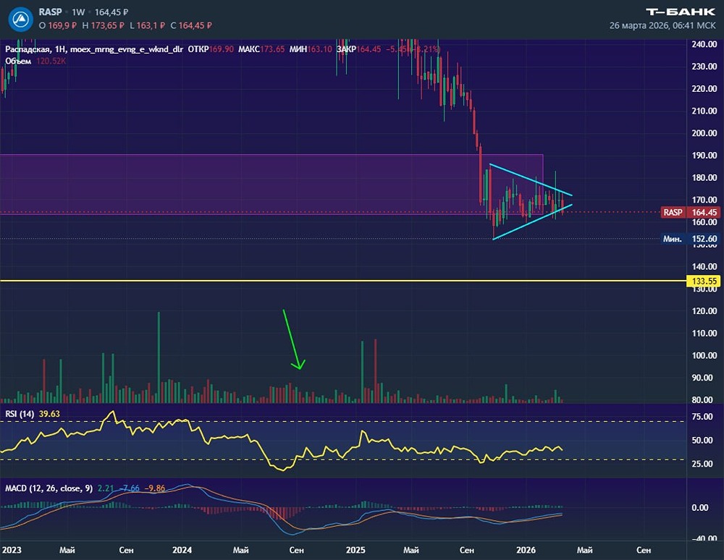The width and height of the screenshot is (724, 560).
Task: Click the 2026 label on time axis
Action: pyautogui.click(x=526, y=550)
